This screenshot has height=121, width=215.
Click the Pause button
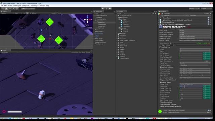(106, 9)
